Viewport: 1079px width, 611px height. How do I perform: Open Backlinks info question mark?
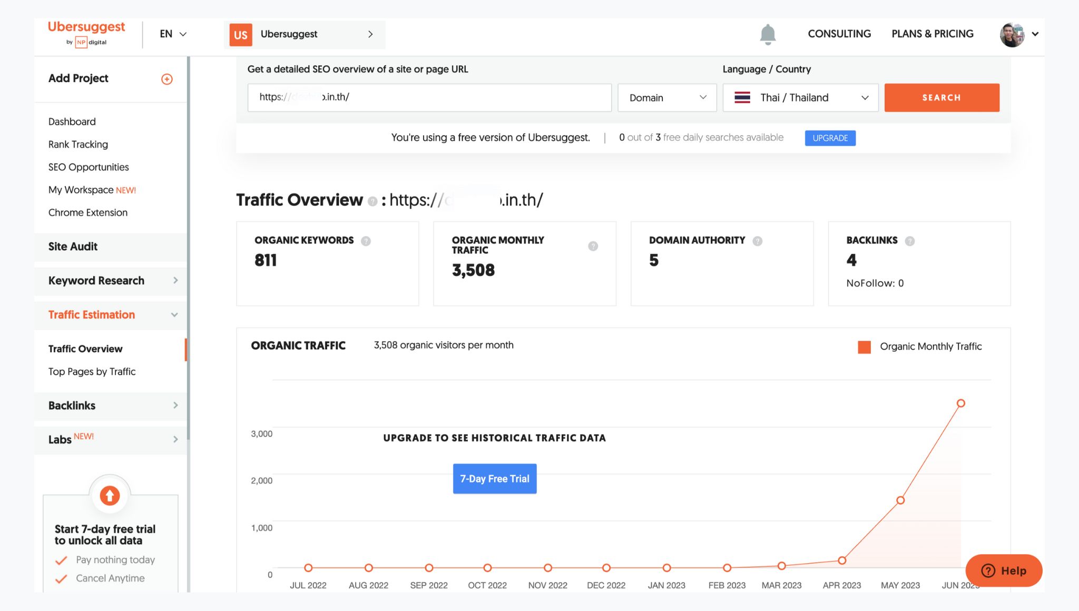click(x=909, y=241)
